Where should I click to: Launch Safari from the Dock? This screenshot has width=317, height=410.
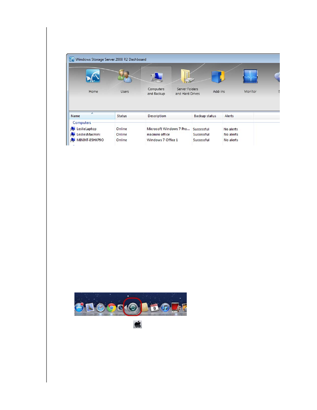click(x=101, y=308)
